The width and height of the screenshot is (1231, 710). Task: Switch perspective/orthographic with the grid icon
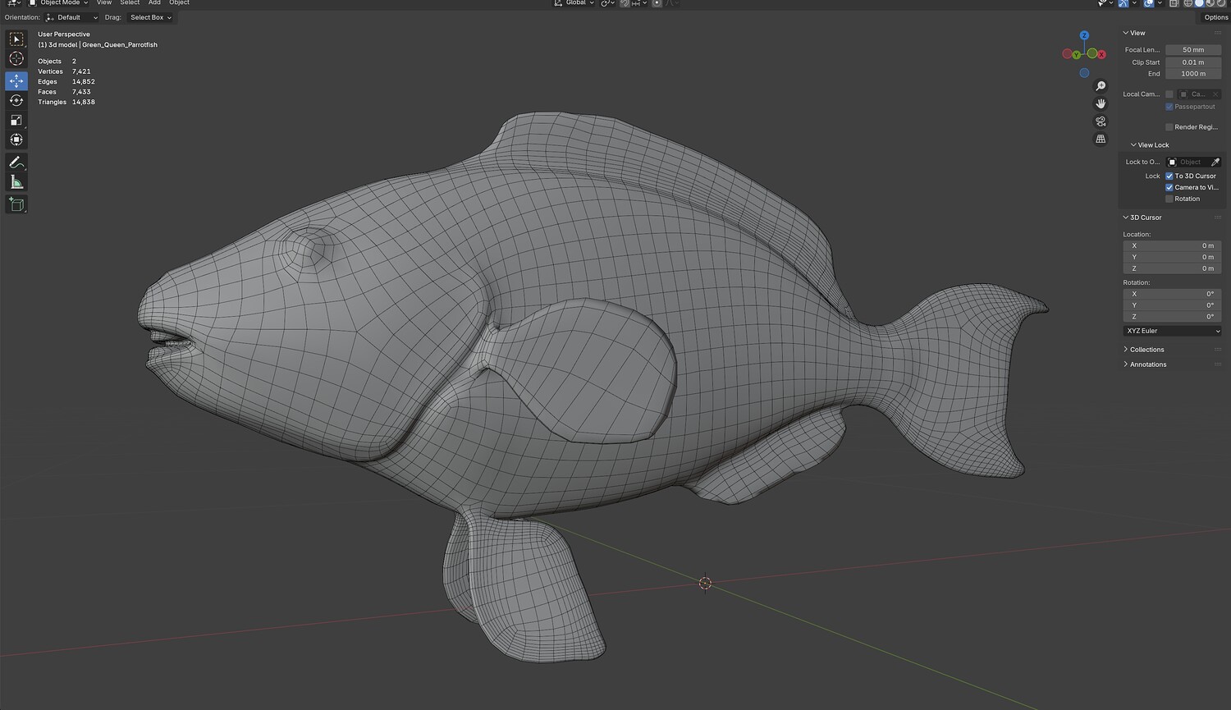1101,139
